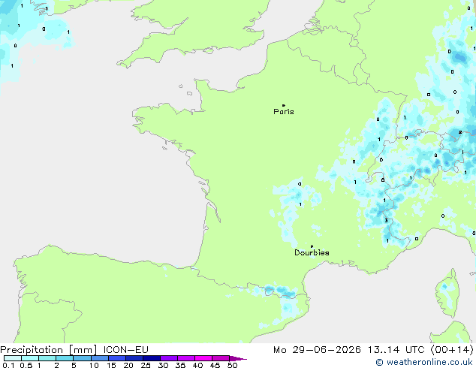Click the '25' legend scale label
The height and width of the screenshot is (368, 476).
146,365
